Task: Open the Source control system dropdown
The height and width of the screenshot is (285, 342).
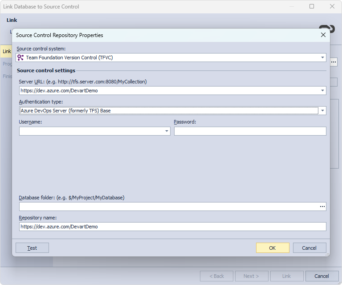Action: (322, 58)
